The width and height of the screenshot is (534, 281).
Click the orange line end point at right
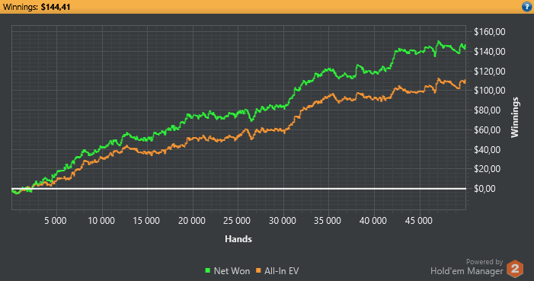465,81
